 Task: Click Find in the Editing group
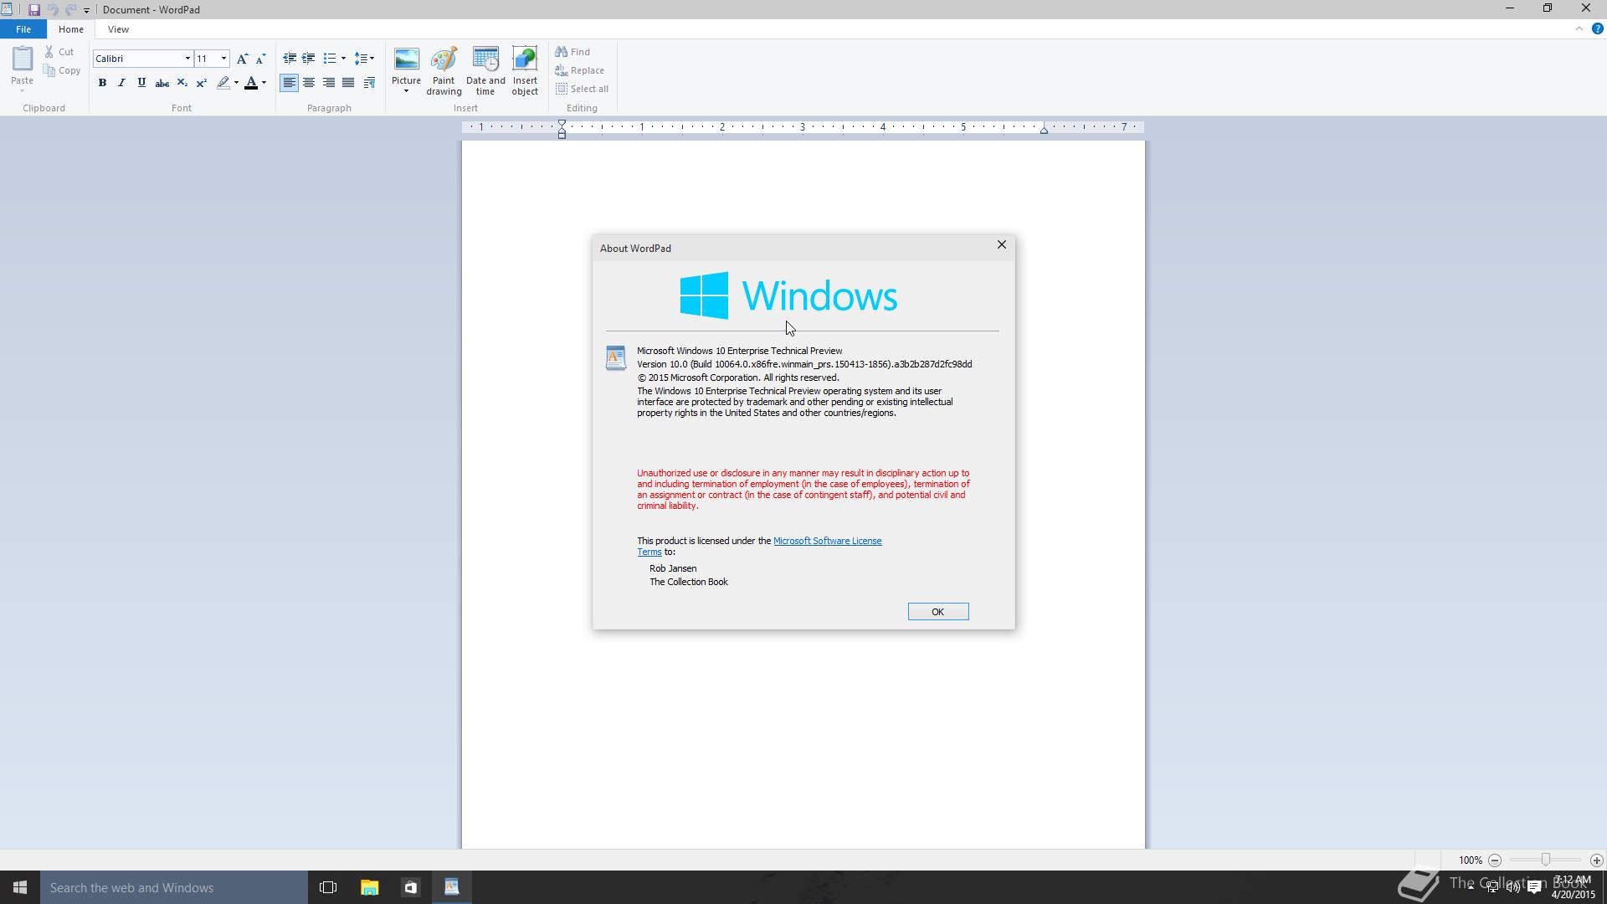[573, 52]
